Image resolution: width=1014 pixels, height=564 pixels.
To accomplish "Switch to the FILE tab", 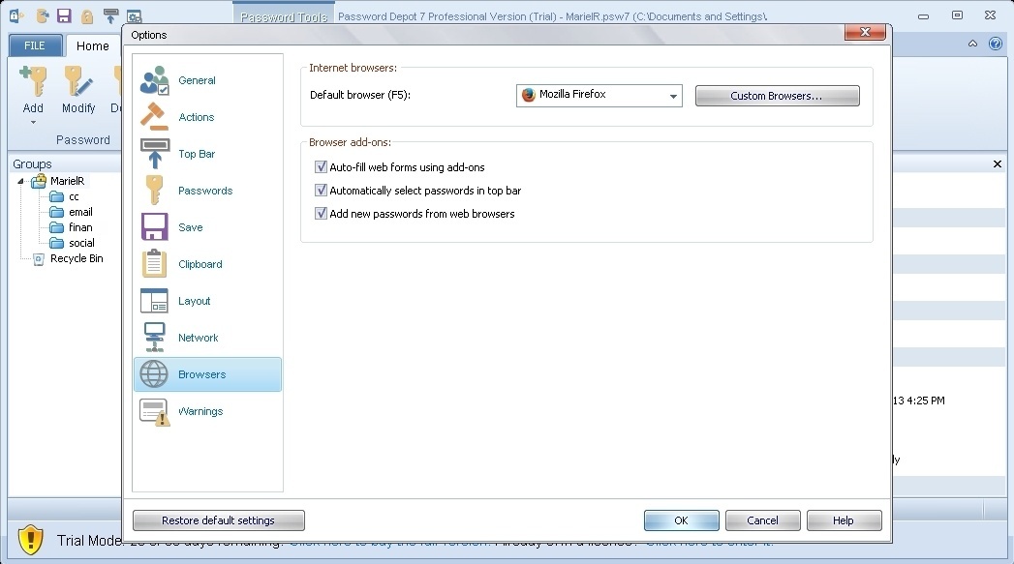I will coord(34,45).
